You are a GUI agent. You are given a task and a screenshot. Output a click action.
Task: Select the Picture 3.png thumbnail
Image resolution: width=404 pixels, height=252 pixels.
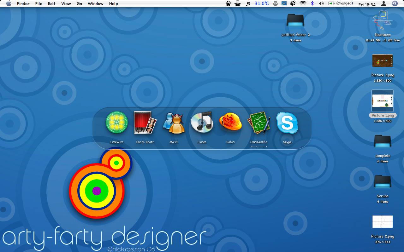[383, 60]
